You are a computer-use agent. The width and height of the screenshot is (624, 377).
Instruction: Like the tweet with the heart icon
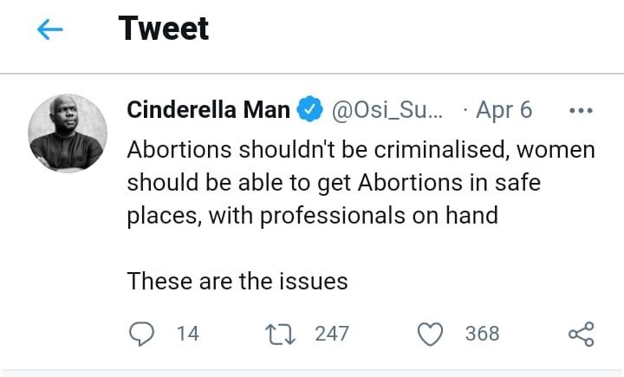[430, 333]
